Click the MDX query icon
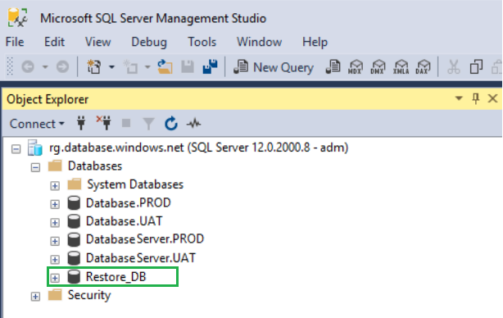This screenshot has height=318, width=503. point(356,67)
